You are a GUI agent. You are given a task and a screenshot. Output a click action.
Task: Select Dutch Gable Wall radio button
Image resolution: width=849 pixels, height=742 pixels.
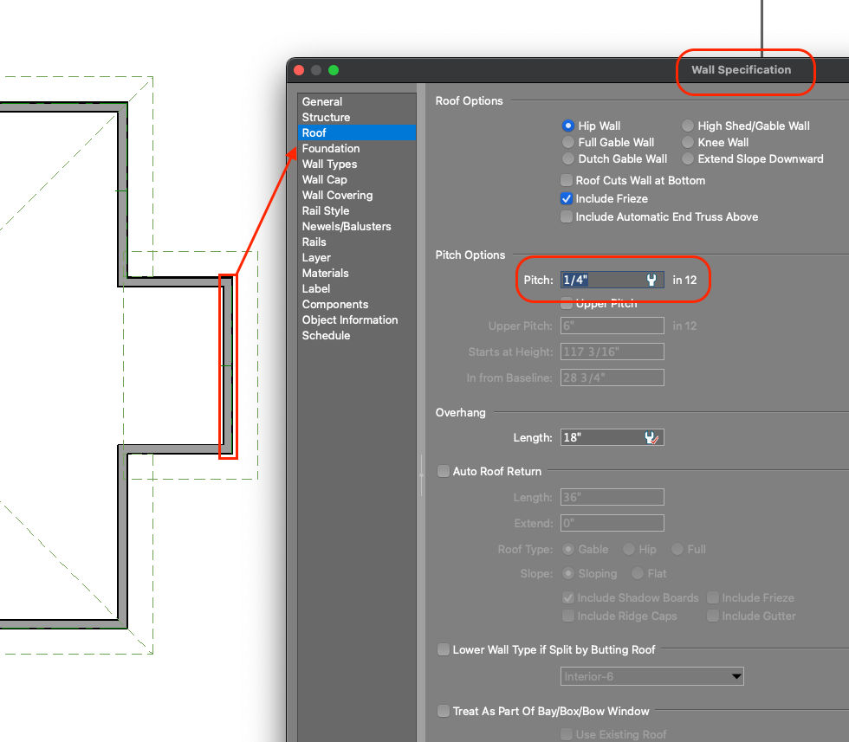point(568,159)
